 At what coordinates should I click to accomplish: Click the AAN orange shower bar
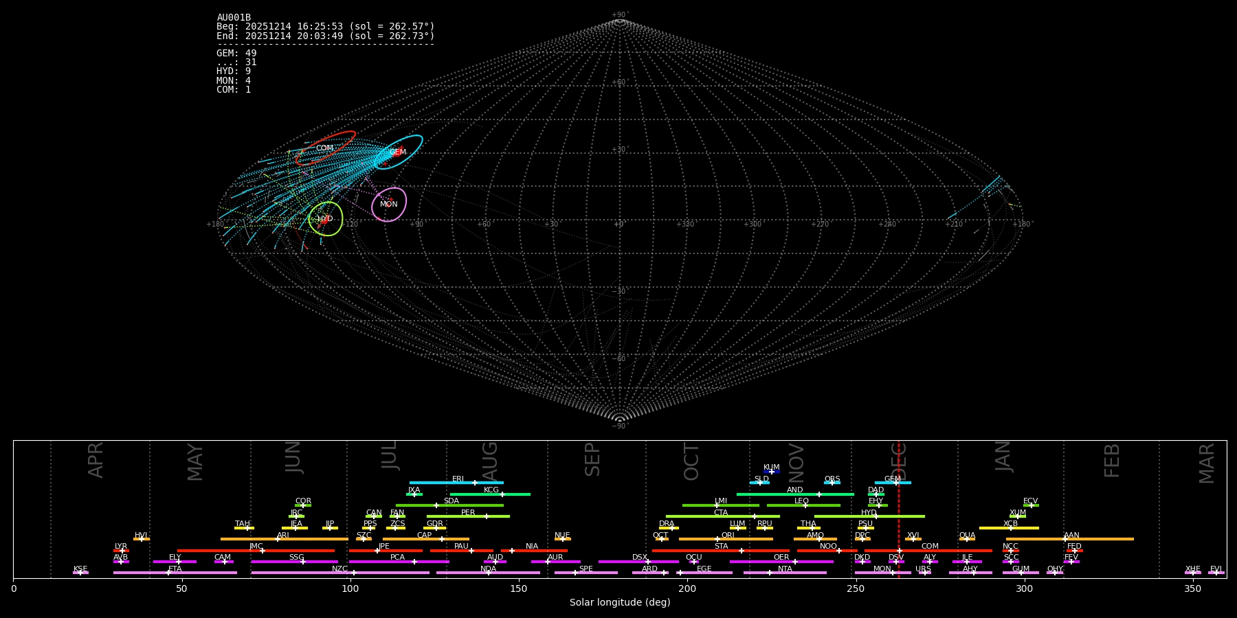point(1070,539)
